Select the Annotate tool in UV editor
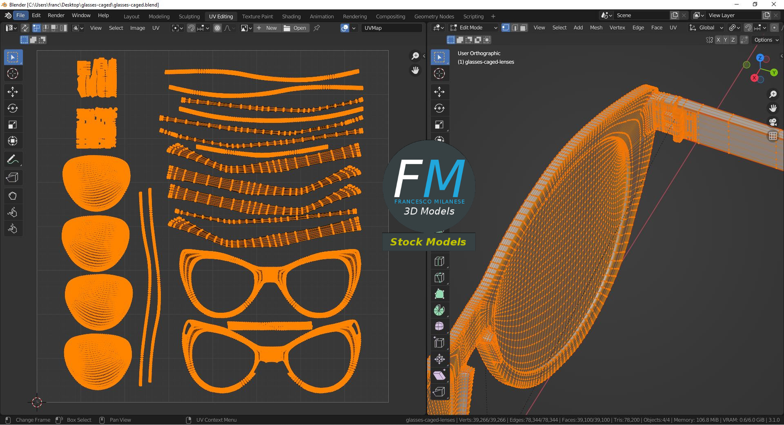The height and width of the screenshot is (425, 784). click(x=13, y=160)
